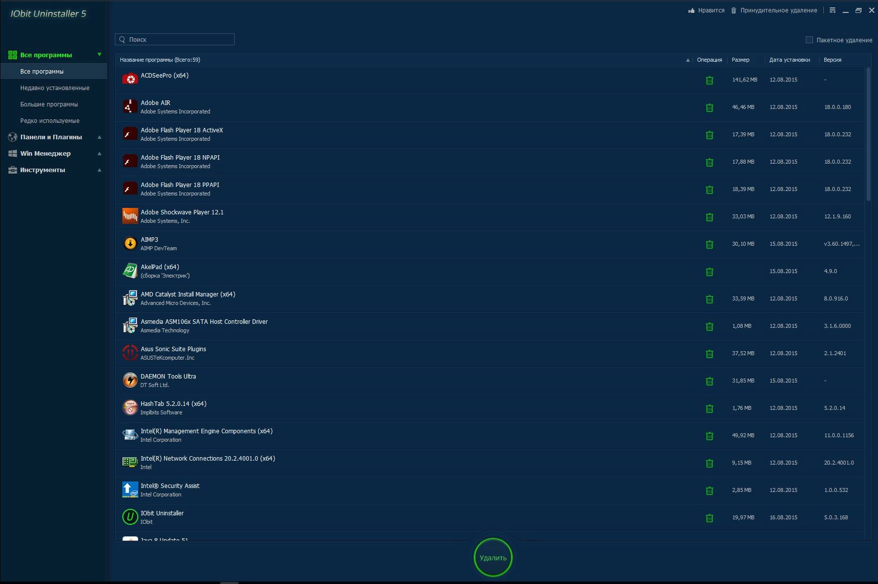Click the trash icon for Flash Player 18 NPAPI
Screen dimensions: 878x584
709,162
